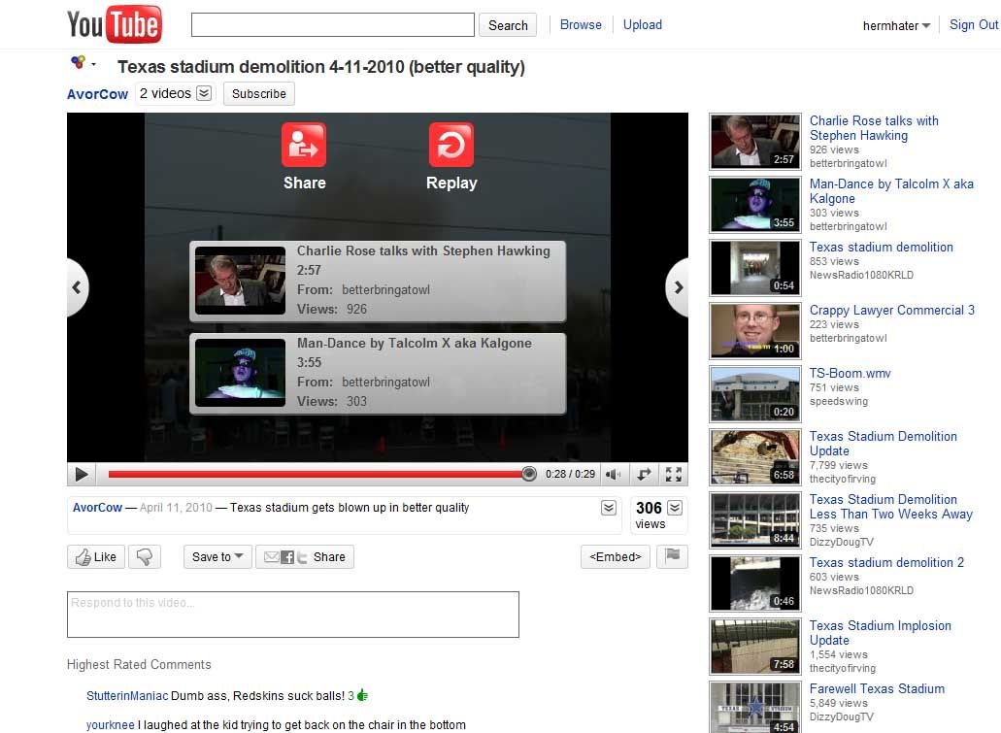
Task: Click the colorful channel icon beside video title
Action: click(78, 62)
